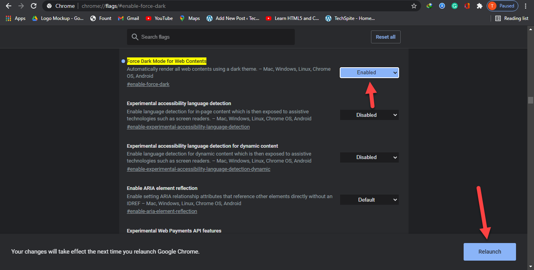Open Chrome's three-dot menu

click(526, 6)
